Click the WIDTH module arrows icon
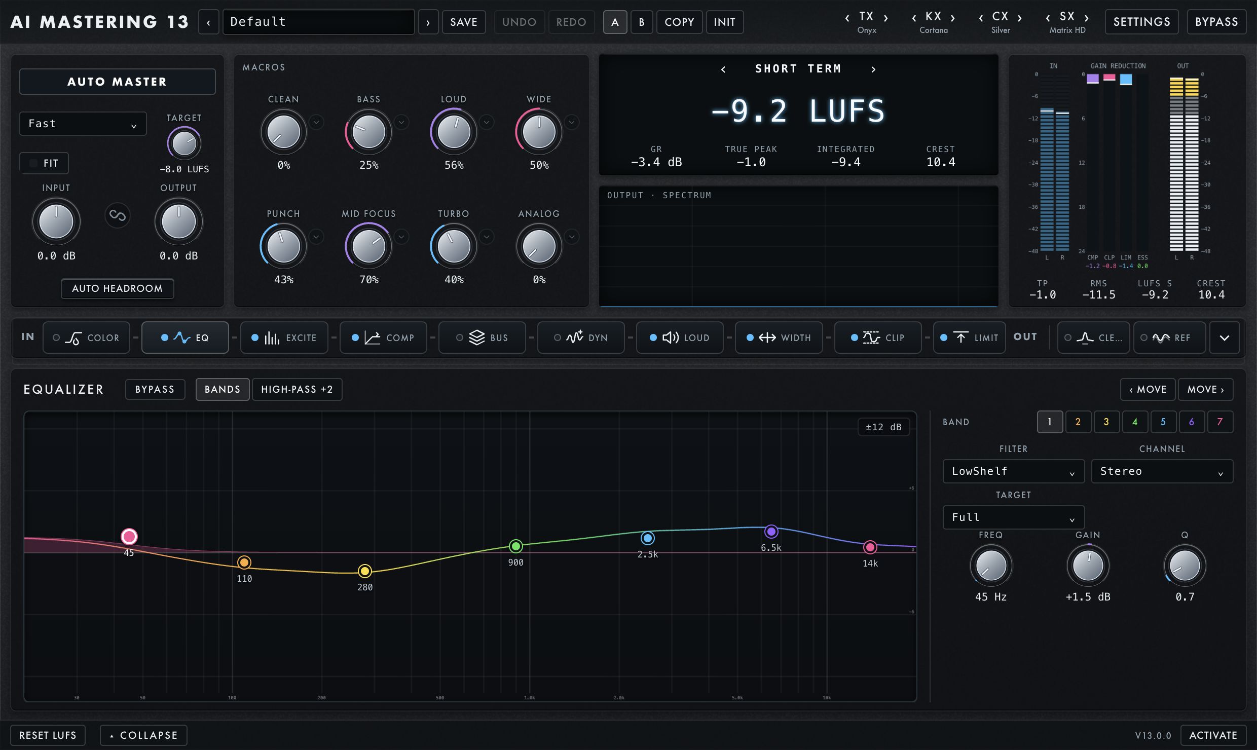 point(767,337)
